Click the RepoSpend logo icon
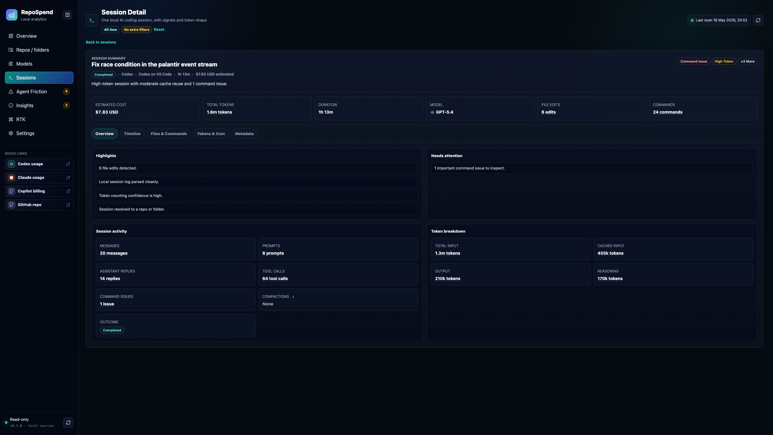 pos(11,15)
